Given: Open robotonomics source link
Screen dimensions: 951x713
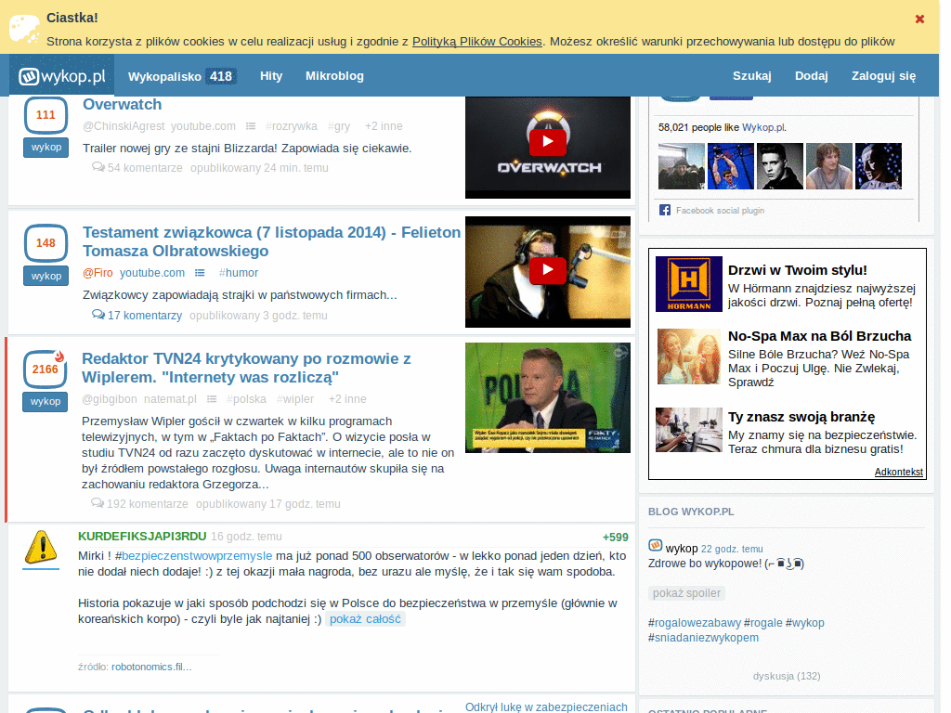Looking at the screenshot, I should (151, 667).
